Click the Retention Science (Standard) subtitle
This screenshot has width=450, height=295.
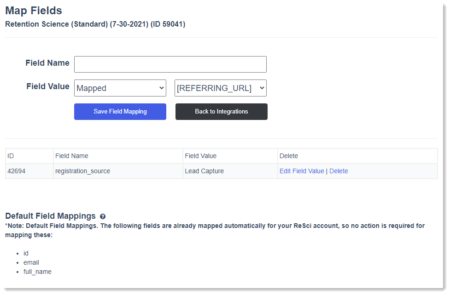point(95,24)
